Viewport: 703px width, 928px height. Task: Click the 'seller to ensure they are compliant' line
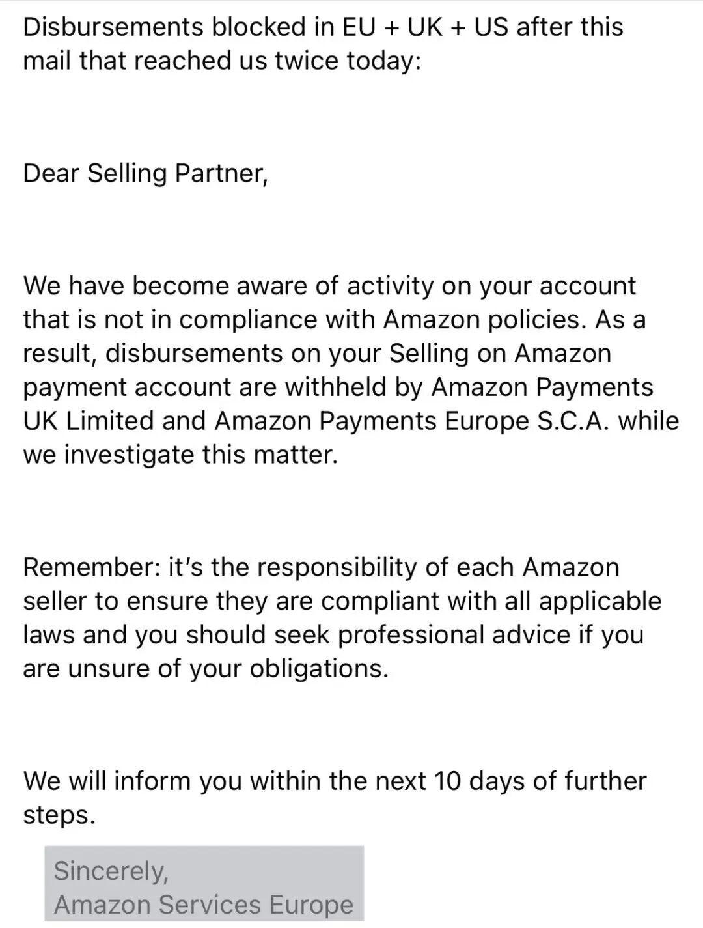(342, 602)
